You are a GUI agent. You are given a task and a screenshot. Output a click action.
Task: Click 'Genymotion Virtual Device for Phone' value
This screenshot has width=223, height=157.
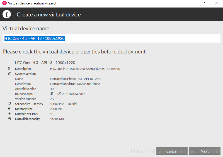click(75, 84)
